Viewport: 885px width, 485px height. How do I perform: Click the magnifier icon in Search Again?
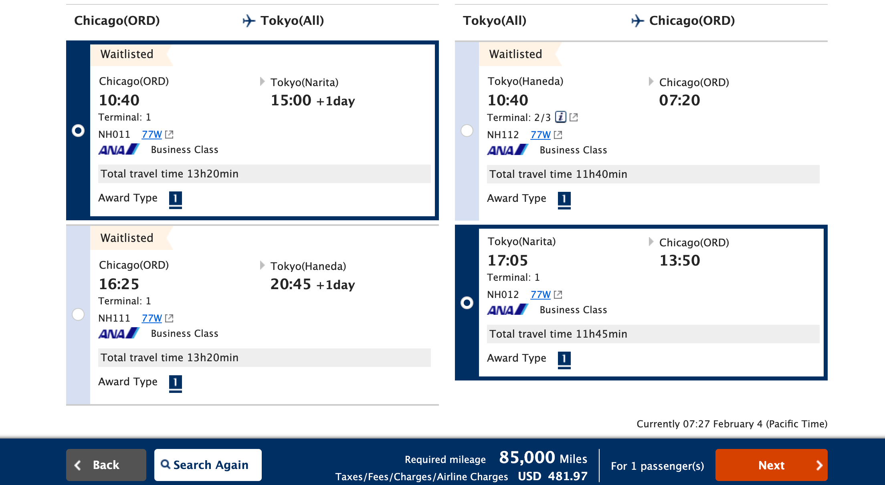click(166, 465)
